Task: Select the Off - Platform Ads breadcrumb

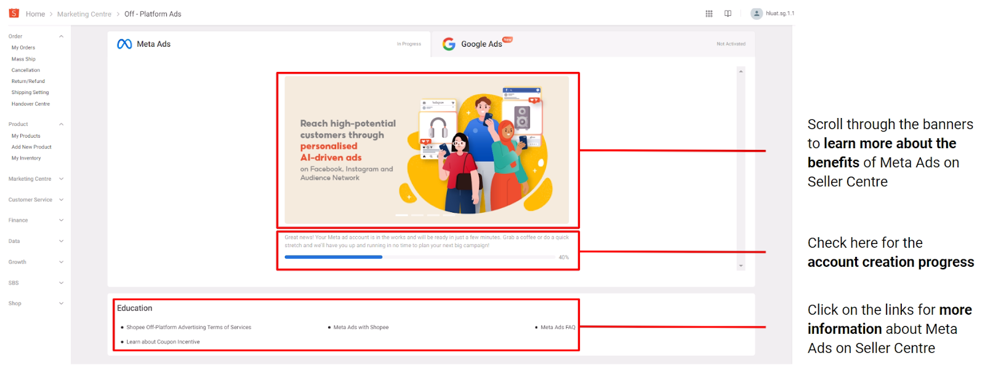Action: coord(153,14)
